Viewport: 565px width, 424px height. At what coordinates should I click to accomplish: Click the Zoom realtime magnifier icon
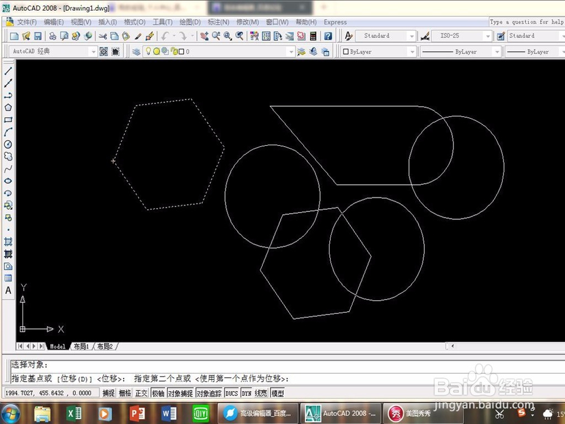(x=216, y=36)
